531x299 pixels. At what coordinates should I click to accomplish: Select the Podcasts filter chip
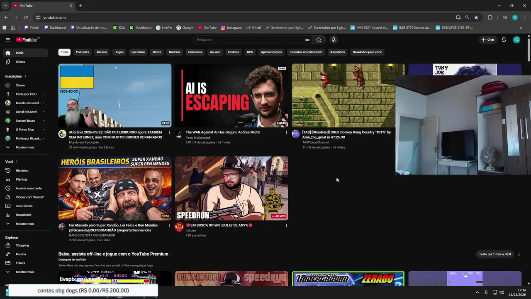82,52
